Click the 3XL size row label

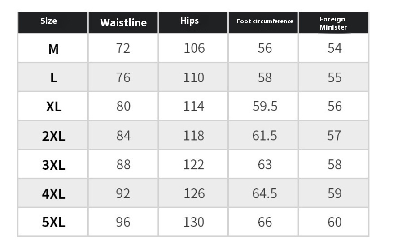53,165
